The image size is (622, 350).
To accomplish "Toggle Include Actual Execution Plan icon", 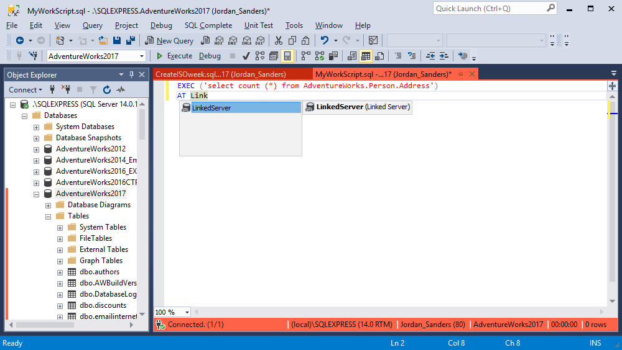I will click(x=306, y=56).
